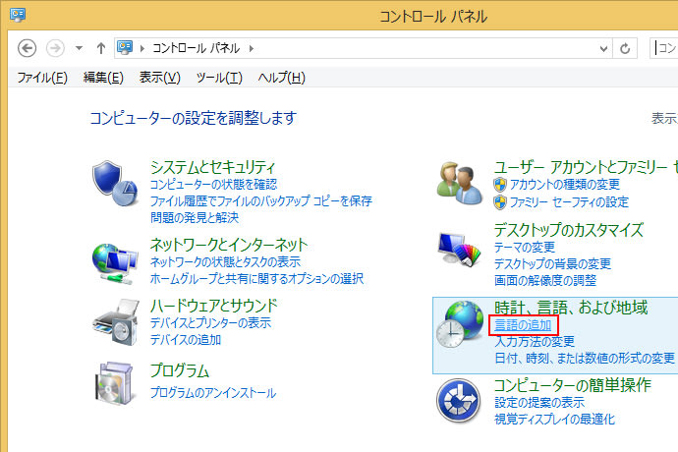This screenshot has height=452, width=678.
Task: Click デバイスの追加 link
Action: [x=186, y=340]
